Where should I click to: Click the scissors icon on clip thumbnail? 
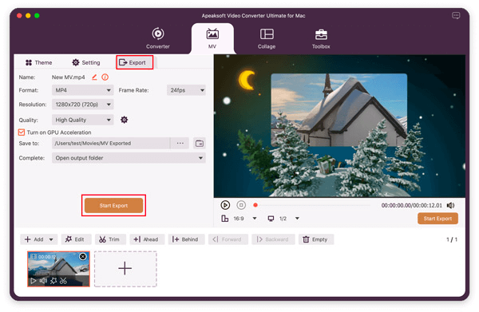tap(63, 281)
